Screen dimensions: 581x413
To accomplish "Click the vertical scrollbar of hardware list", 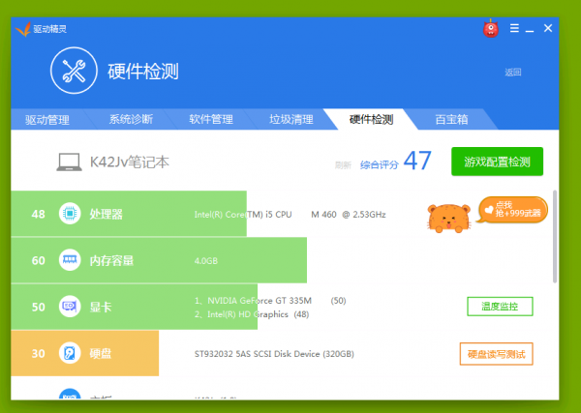I will tap(555, 237).
